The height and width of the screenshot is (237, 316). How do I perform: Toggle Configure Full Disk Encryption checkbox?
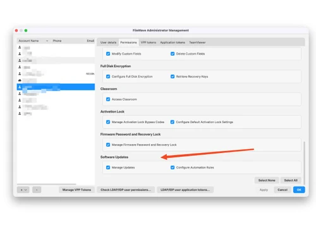point(108,76)
